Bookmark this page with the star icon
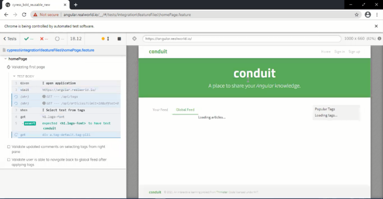The image size is (383, 199). tap(356, 15)
